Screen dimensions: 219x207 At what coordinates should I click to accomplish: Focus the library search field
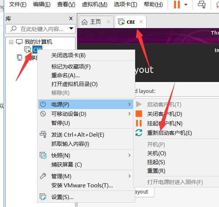coord(40,29)
